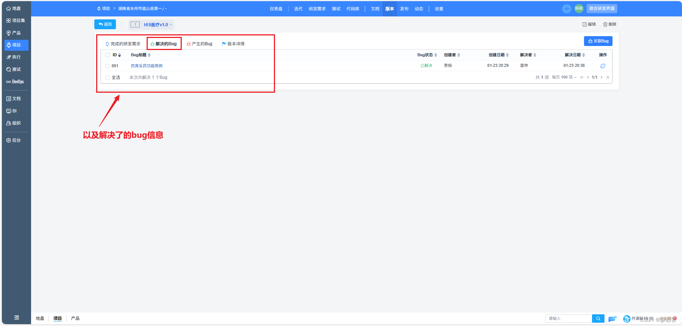Open the AI chat assistant icon

tap(613, 319)
